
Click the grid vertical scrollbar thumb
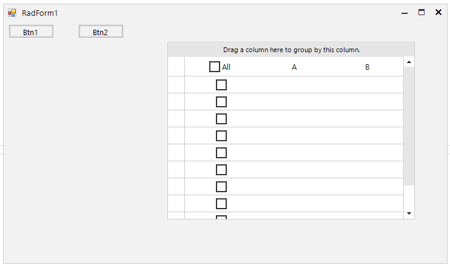(409, 126)
